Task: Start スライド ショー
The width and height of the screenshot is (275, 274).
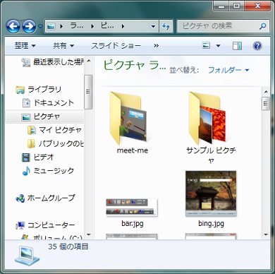Action: coord(116,45)
